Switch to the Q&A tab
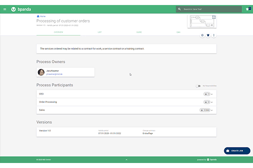The image size is (253, 168). [x=178, y=32]
